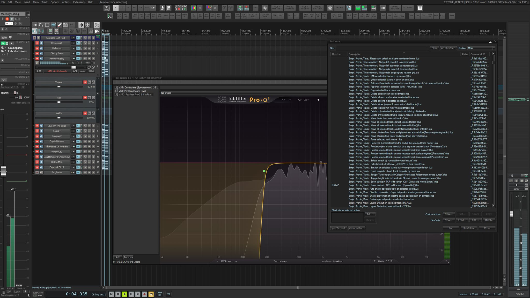
Task: Click the Volume envelope slider handle
Action: pos(59,87)
